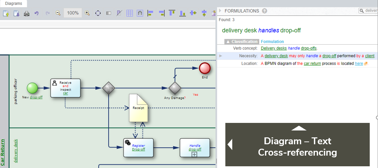Toggle the snap magnet button
Viewport: 378px width, 168px height.
coord(140,13)
